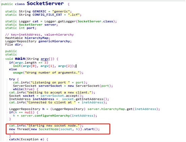The width and height of the screenshot is (186, 142).
Task: Place cursor on the GENERIC constant name
Action: [39, 11]
